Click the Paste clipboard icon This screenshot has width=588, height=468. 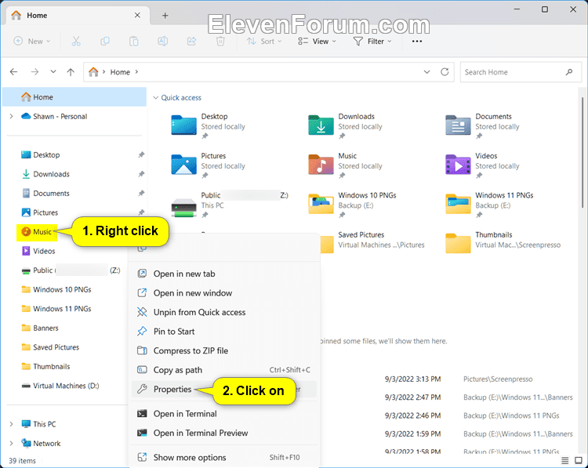pyautogui.click(x=134, y=42)
